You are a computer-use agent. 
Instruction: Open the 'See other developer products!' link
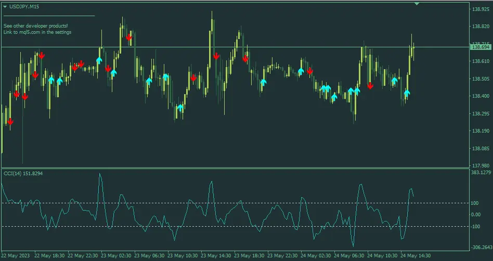35,25
